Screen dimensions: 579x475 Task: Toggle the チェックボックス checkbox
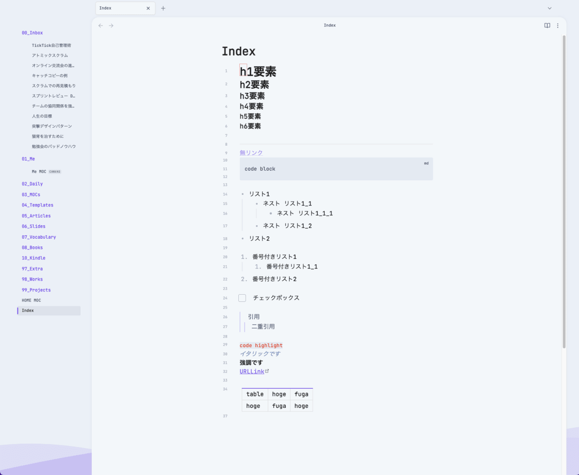tap(242, 298)
